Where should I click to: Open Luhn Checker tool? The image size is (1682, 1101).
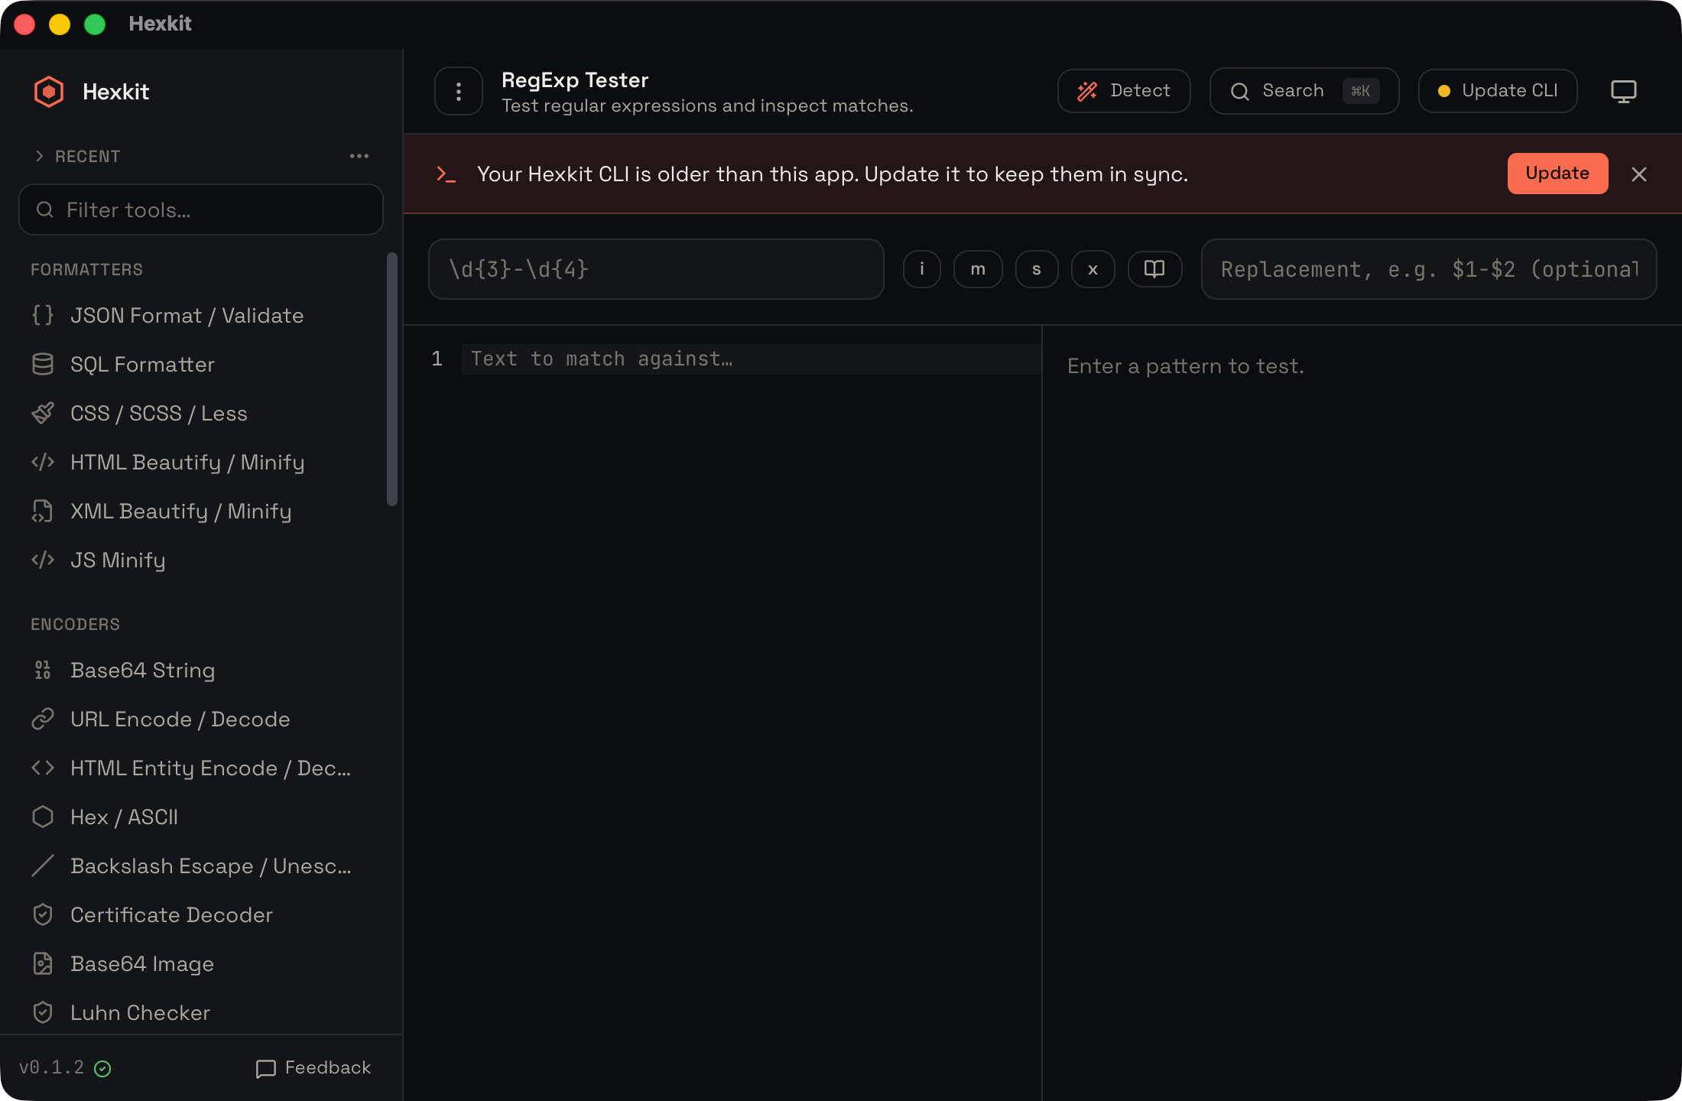(201, 1013)
